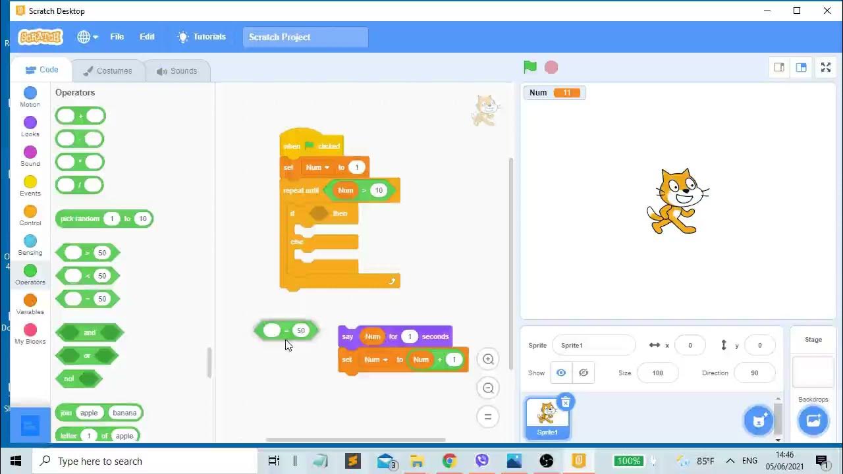This screenshot has height=474, width=843.
Task: Click the green flag to run project
Action: pos(530,66)
